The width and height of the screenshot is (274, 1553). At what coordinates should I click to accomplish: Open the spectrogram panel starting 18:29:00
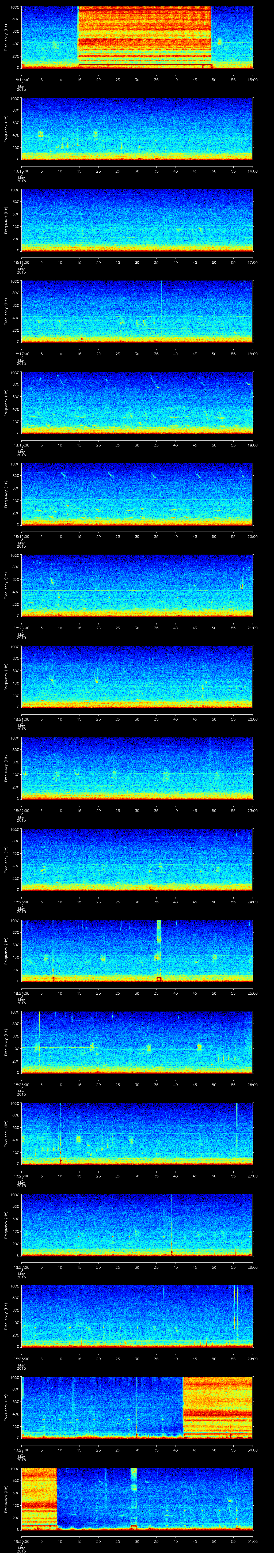(137, 1407)
